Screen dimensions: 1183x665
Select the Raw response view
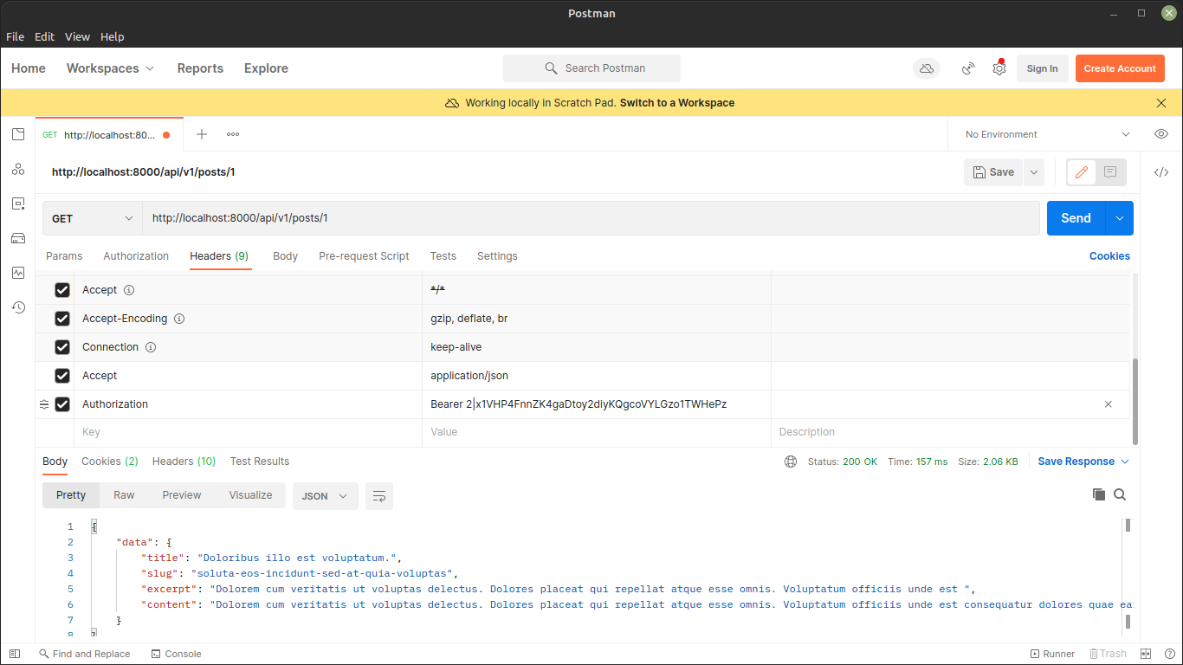(x=124, y=495)
